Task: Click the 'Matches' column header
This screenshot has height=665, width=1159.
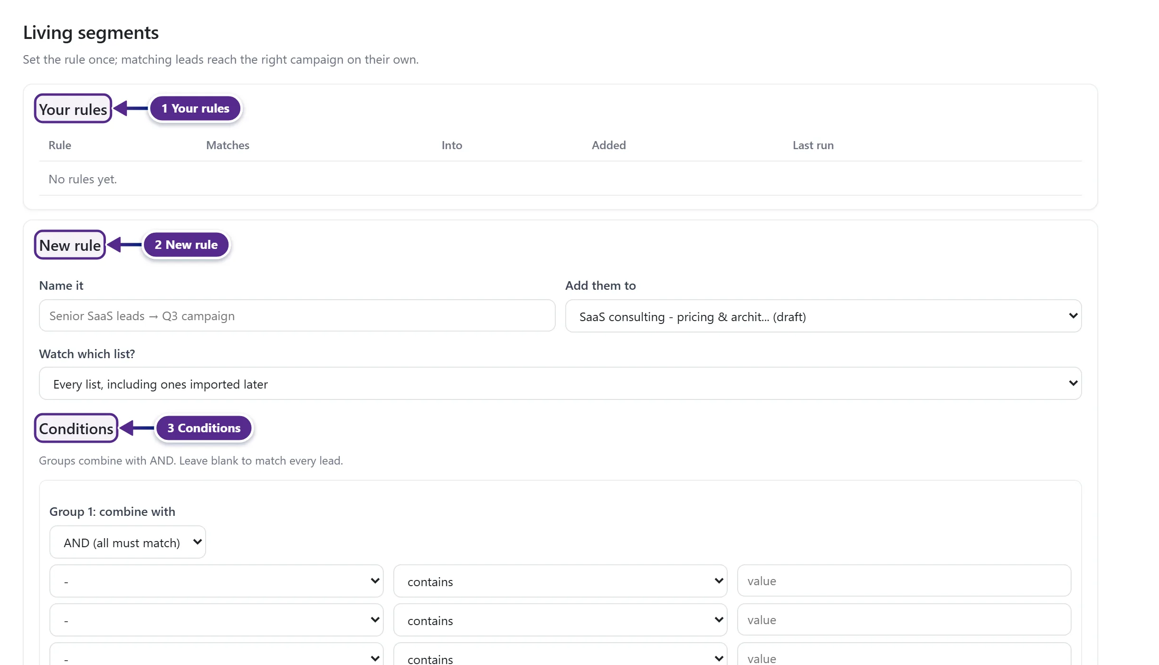Action: tap(228, 145)
